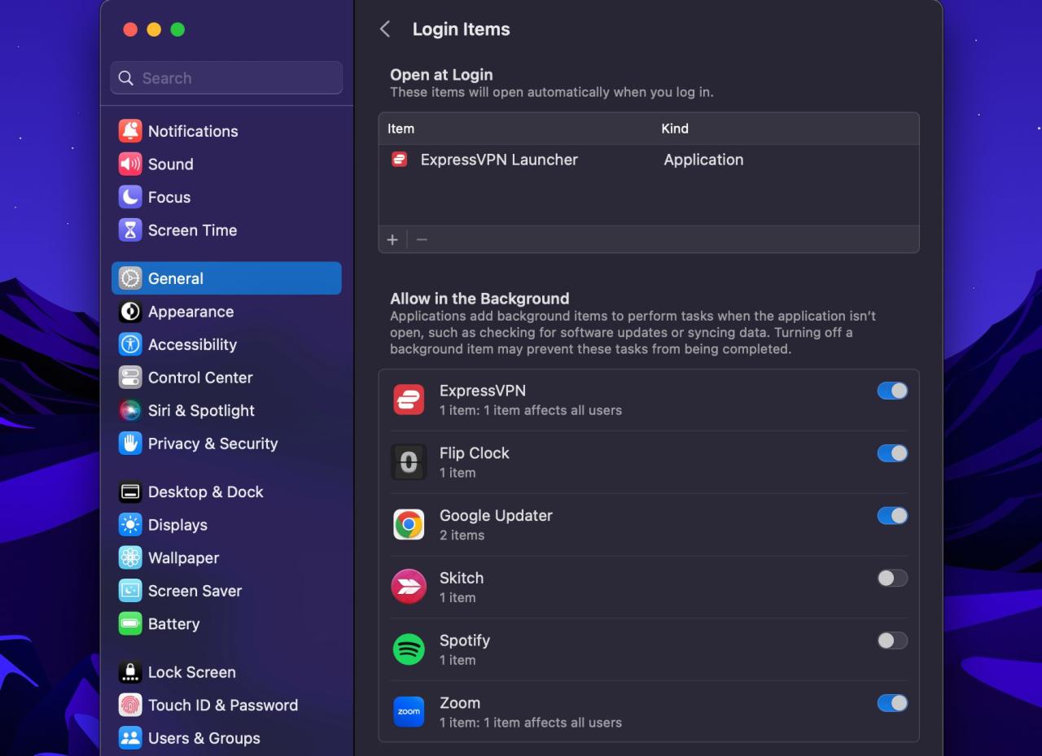Click the Screen Saver icon
This screenshot has width=1042, height=756.
130,591
